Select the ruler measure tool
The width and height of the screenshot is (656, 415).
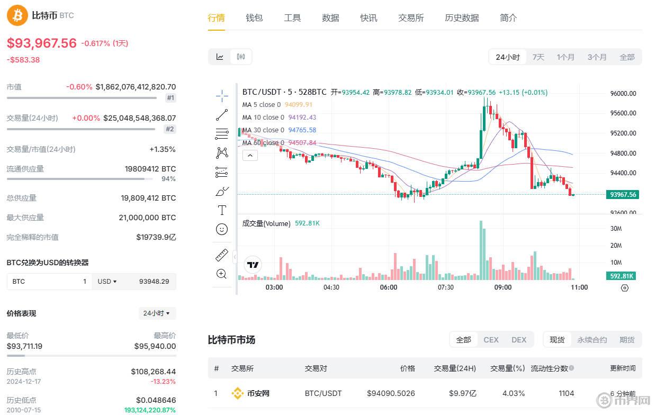click(x=221, y=255)
